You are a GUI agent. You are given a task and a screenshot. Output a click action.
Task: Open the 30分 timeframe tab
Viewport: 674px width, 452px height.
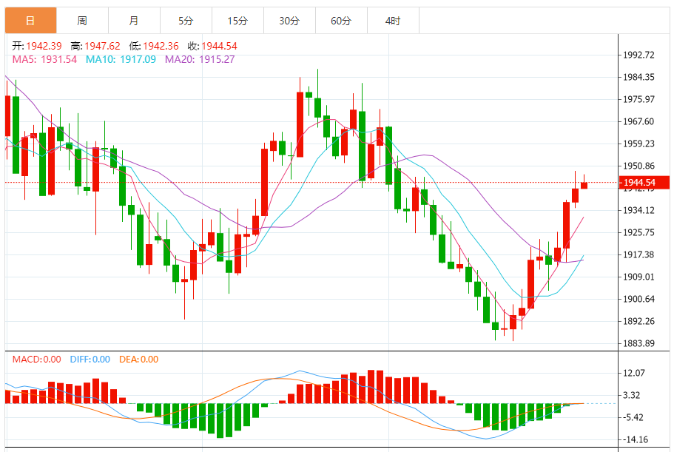click(x=289, y=20)
